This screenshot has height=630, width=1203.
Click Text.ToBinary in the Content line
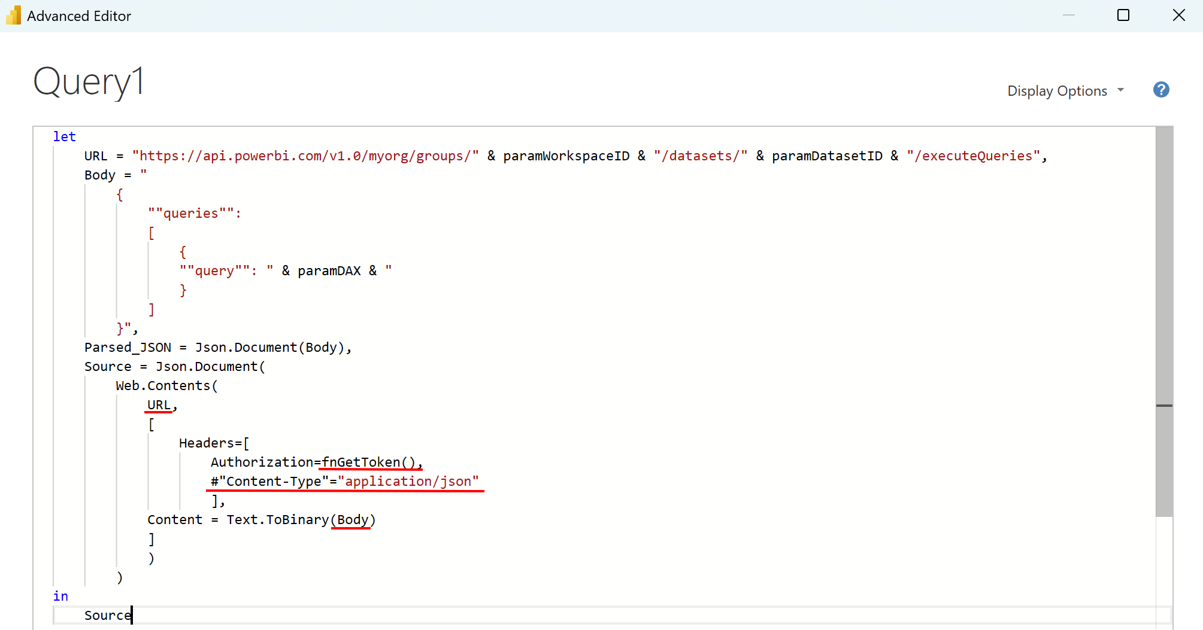(x=277, y=520)
